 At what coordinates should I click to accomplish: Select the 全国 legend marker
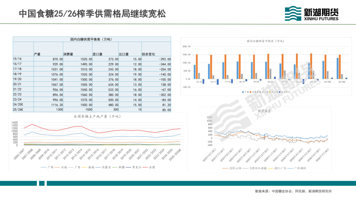pos(145,167)
